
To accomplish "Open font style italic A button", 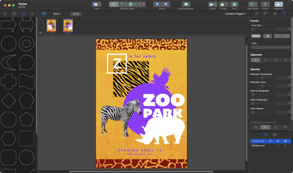I will tap(267, 36).
